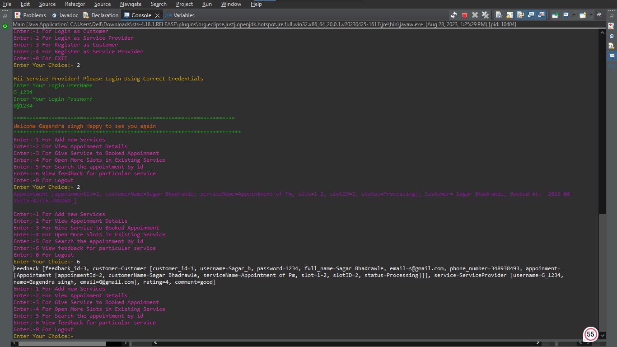Screen dimensions: 617x347
Task: Switch to the Declaration tab
Action: (x=101, y=15)
